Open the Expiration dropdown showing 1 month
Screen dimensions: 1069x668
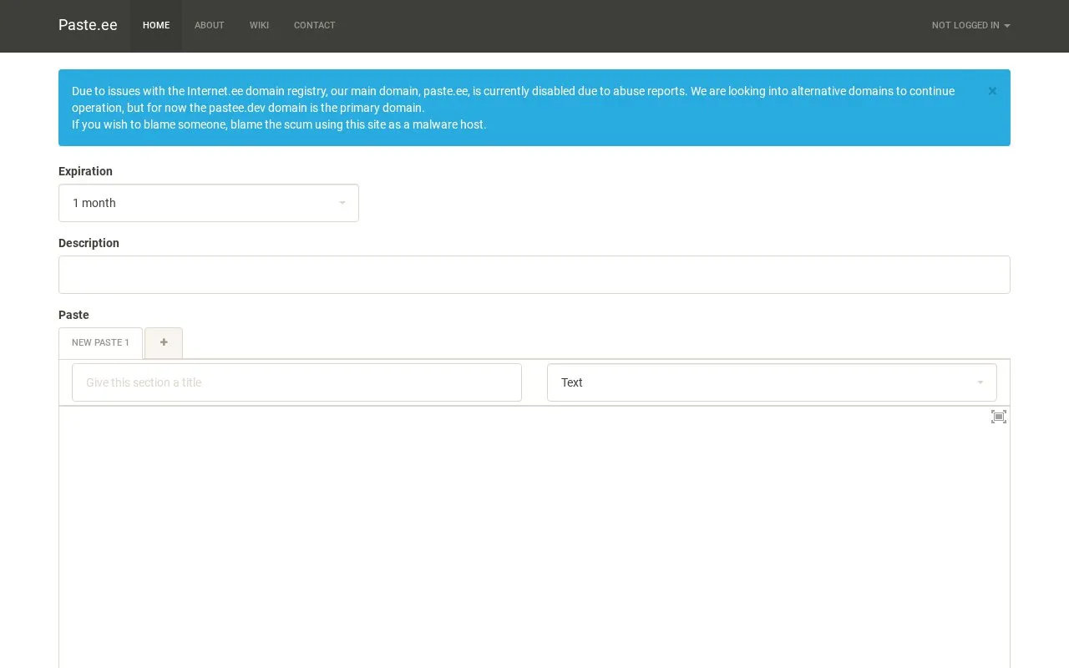(x=209, y=203)
